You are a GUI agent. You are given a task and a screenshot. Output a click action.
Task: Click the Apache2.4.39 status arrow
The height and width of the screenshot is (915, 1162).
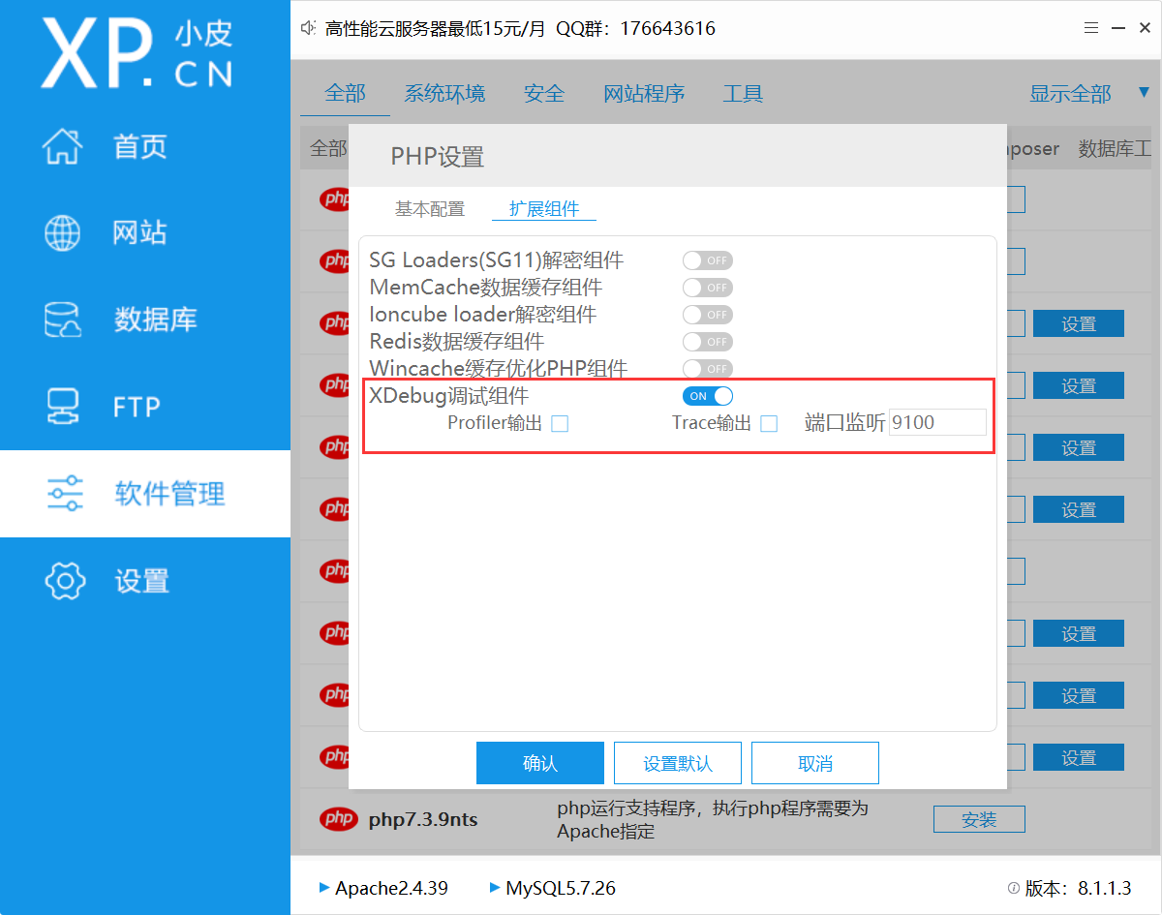[x=323, y=888]
